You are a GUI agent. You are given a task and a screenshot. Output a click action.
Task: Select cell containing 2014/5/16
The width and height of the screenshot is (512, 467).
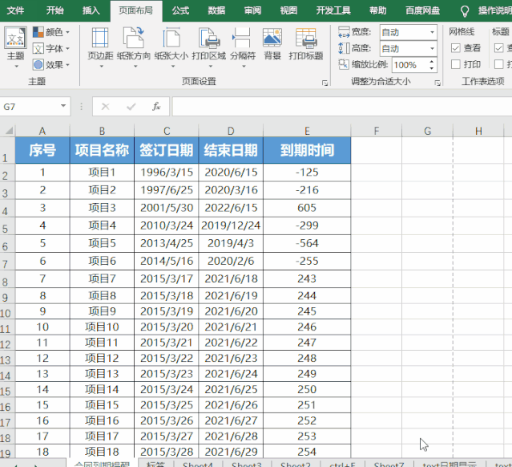coord(167,261)
